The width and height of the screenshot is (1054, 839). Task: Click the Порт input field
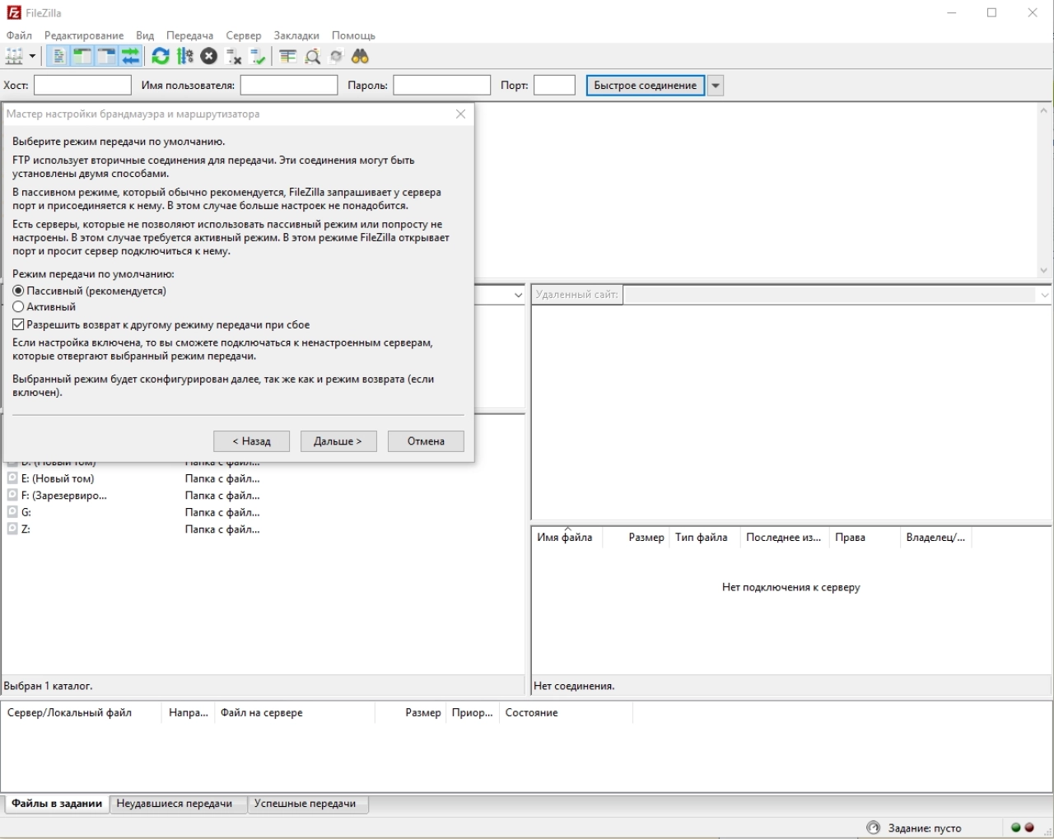554,86
